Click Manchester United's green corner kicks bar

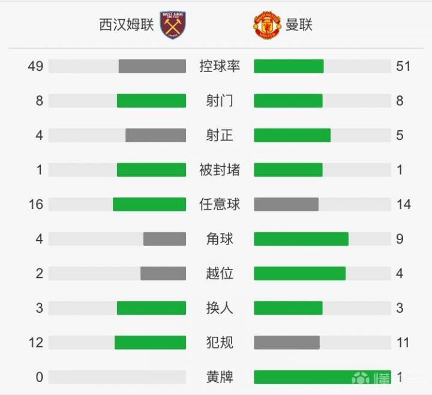(x=301, y=239)
